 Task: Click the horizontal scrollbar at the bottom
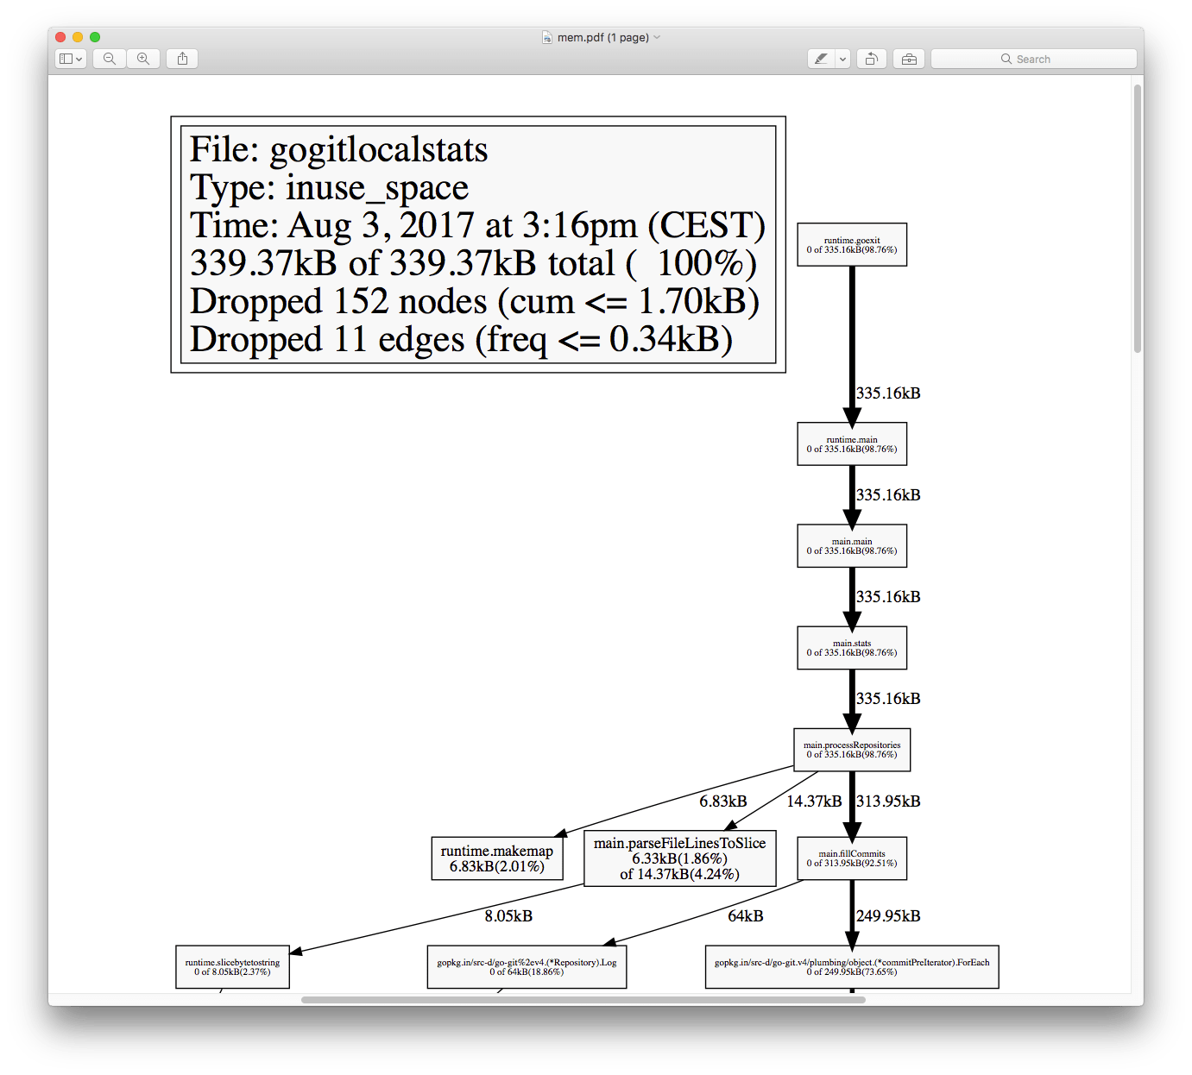583,999
